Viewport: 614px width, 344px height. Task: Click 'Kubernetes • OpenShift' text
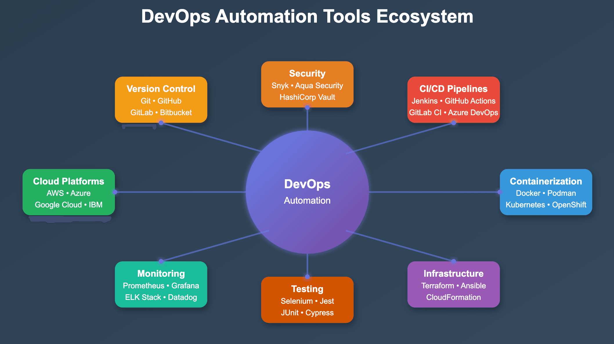pyautogui.click(x=546, y=205)
